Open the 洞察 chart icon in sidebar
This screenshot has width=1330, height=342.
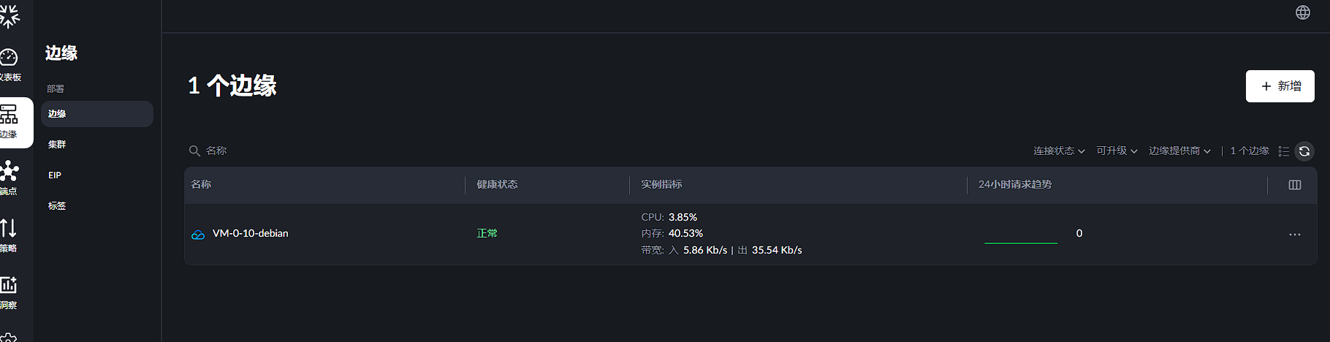click(x=9, y=286)
